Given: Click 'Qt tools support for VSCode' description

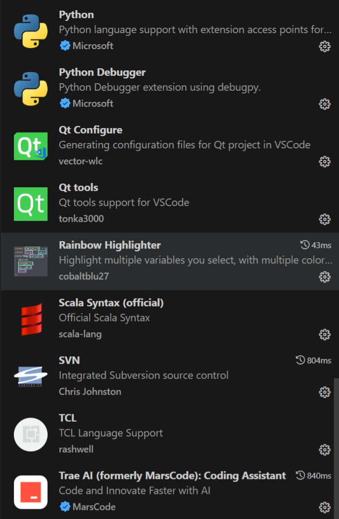Looking at the screenshot, I should click(124, 203).
